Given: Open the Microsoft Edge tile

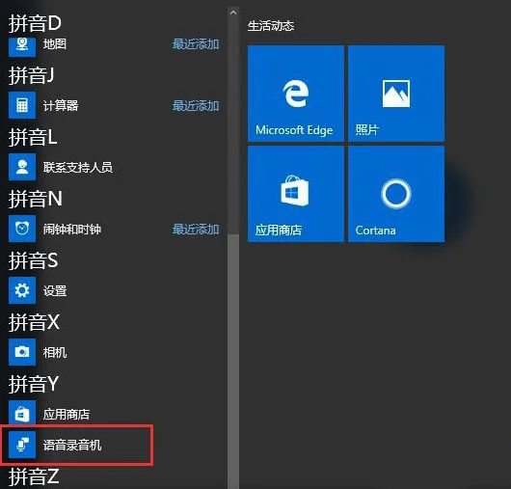Looking at the screenshot, I should [296, 94].
